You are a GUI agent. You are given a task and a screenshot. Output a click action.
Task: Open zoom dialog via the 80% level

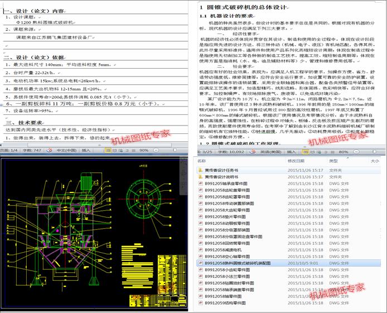pyautogui.click(x=344, y=152)
